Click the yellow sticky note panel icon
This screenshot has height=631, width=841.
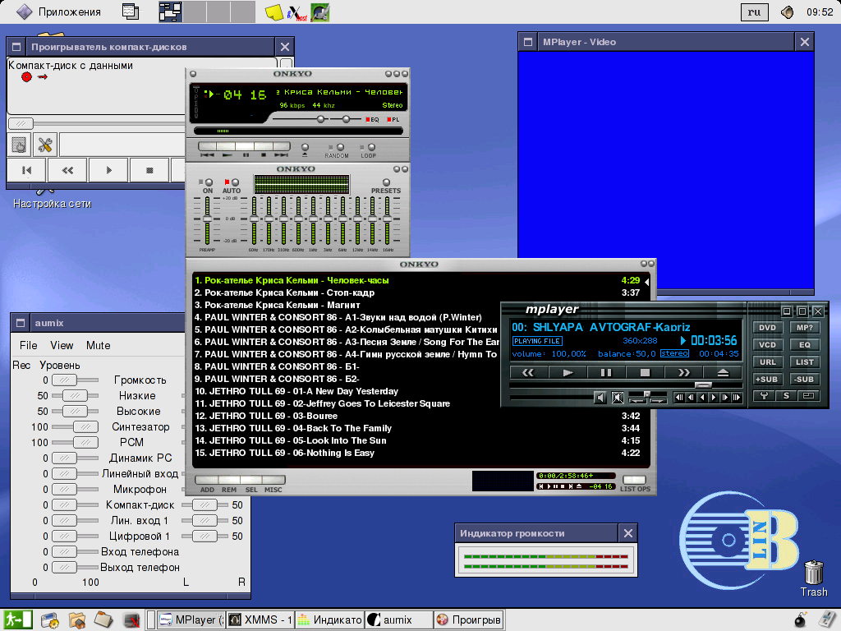pyautogui.click(x=274, y=12)
